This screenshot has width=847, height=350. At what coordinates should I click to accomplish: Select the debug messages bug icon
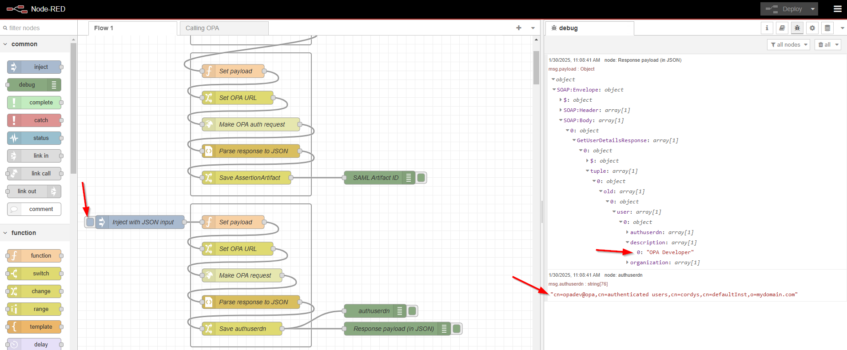point(797,28)
